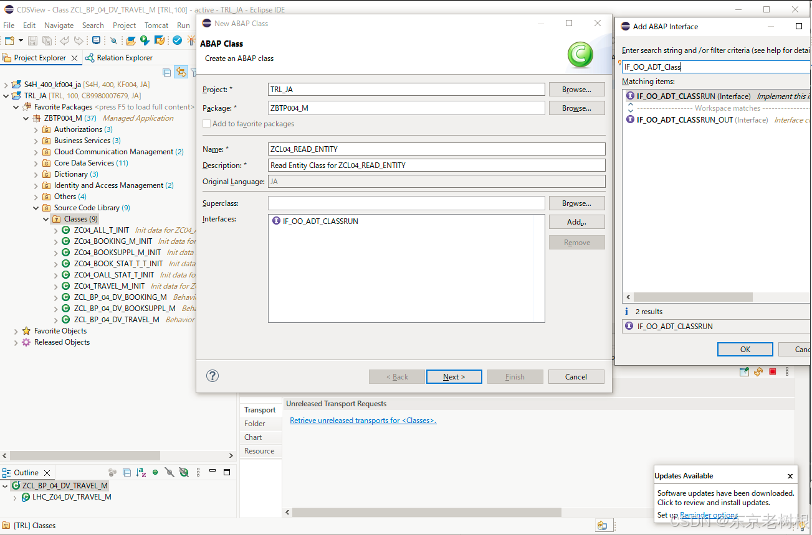Open the File menu
Viewport: 812px width, 535px height.
pos(9,26)
